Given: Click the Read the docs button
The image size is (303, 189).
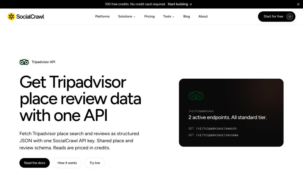Looking at the screenshot, I should tap(35, 163).
